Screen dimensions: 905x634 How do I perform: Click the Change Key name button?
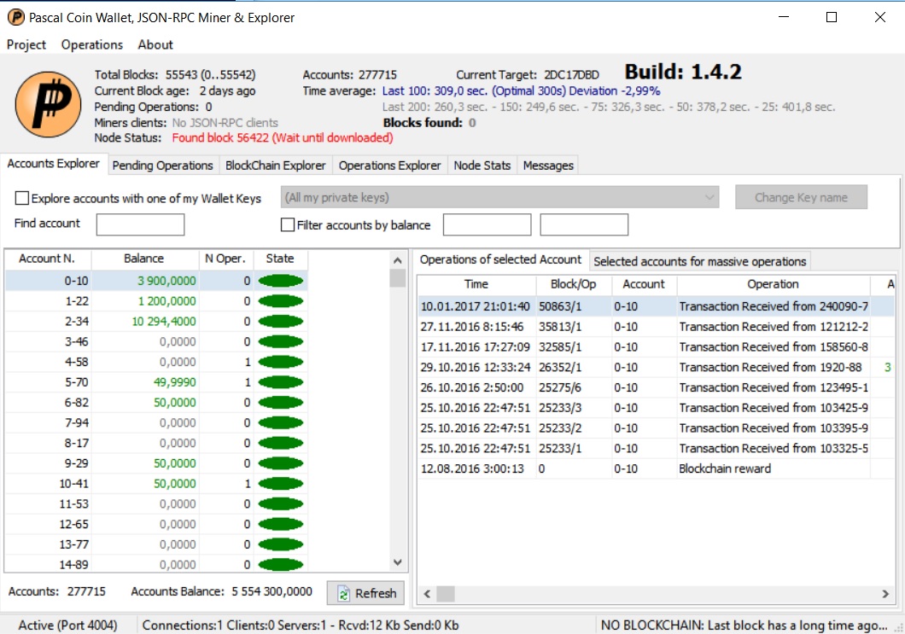click(x=801, y=197)
